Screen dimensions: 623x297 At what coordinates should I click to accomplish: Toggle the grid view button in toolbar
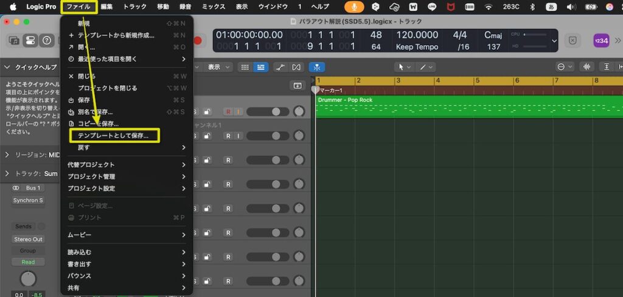[x=245, y=67]
